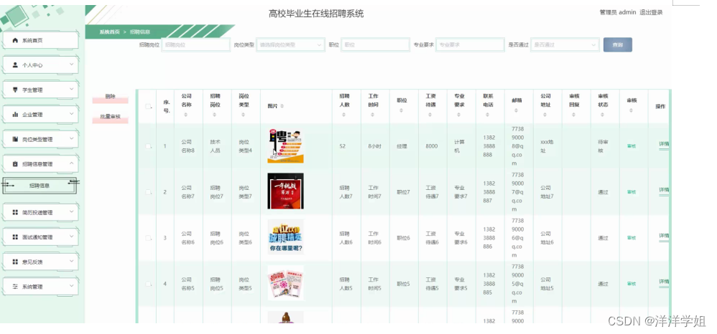
Task: Expand 简历投递管理 using its chevron
Action: point(71,211)
